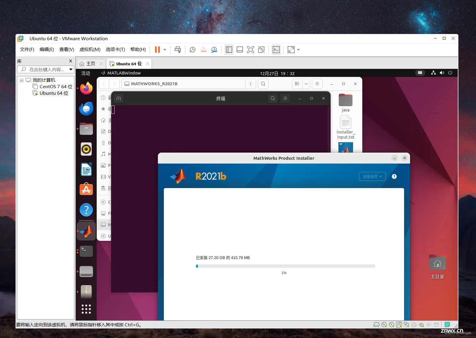Launch Thunderbird mail from the dock
The image size is (476, 338).
[86, 109]
